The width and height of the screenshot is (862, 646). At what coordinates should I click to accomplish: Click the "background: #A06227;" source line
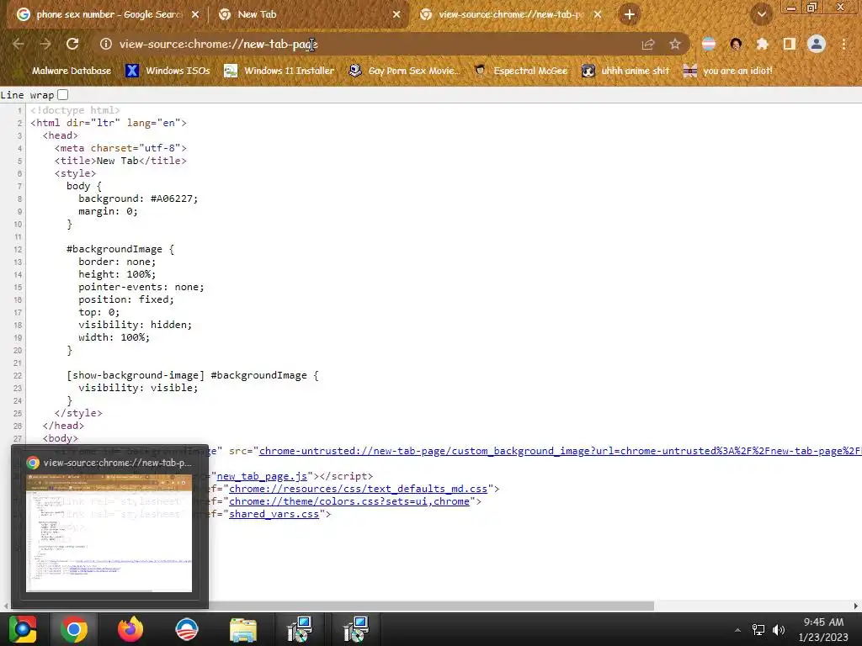(138, 199)
